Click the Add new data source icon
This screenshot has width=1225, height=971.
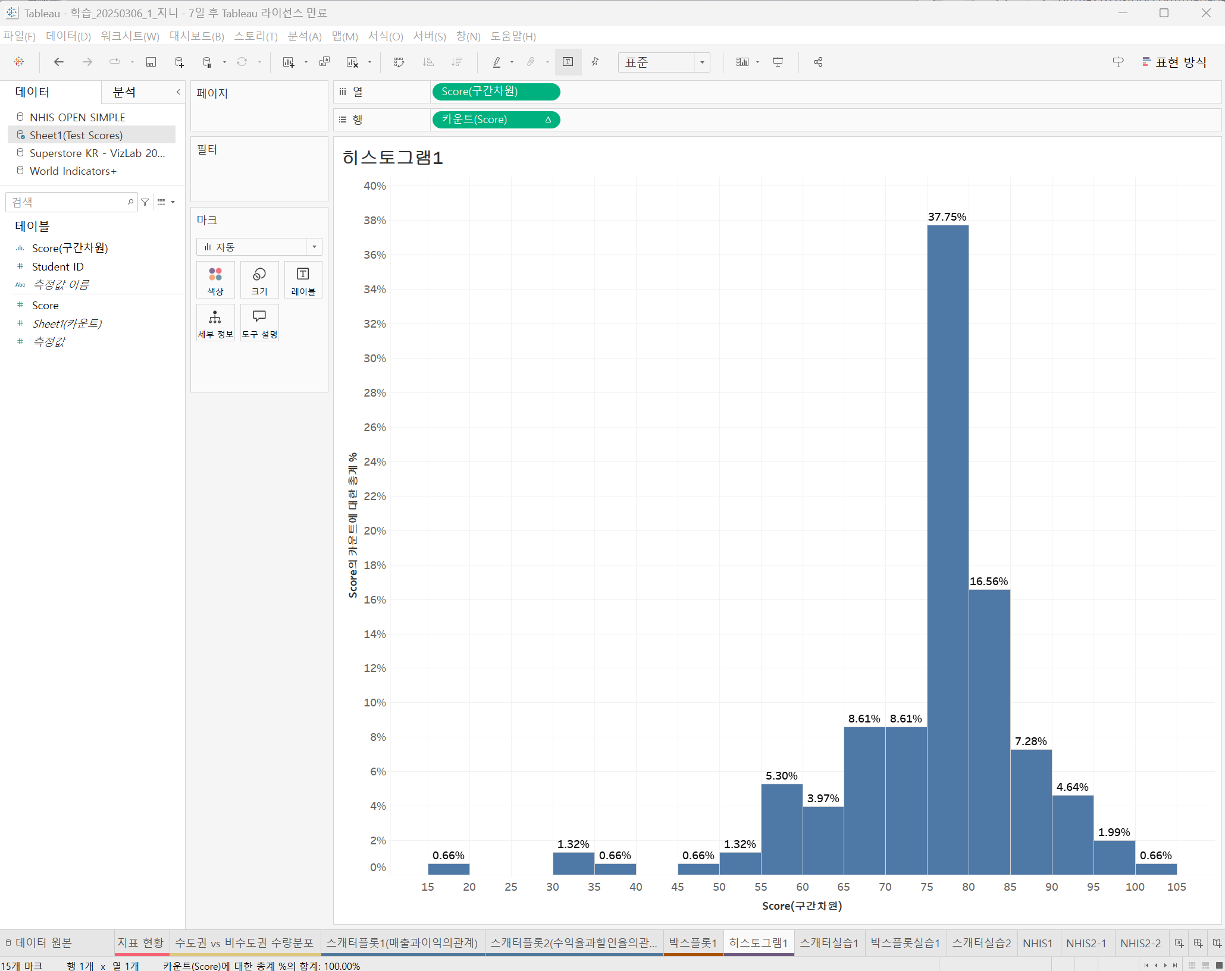click(179, 62)
